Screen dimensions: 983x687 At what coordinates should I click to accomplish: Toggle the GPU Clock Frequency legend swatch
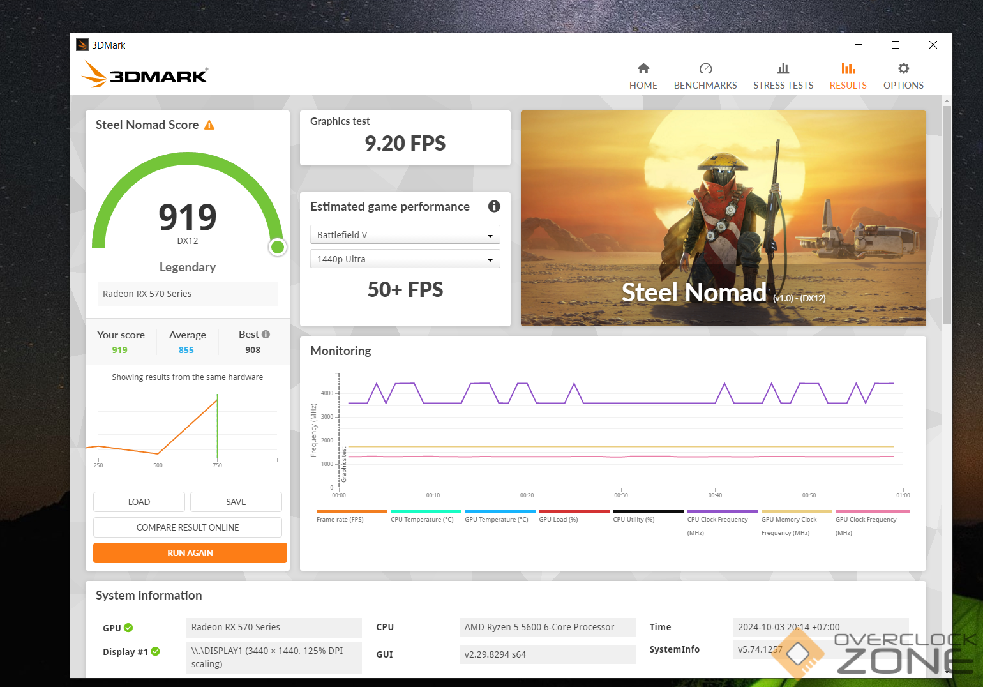pyautogui.click(x=872, y=511)
